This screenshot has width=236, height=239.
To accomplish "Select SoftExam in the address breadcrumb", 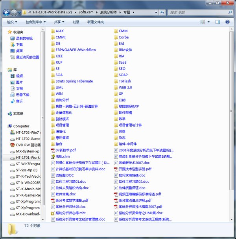I will pos(86,12).
